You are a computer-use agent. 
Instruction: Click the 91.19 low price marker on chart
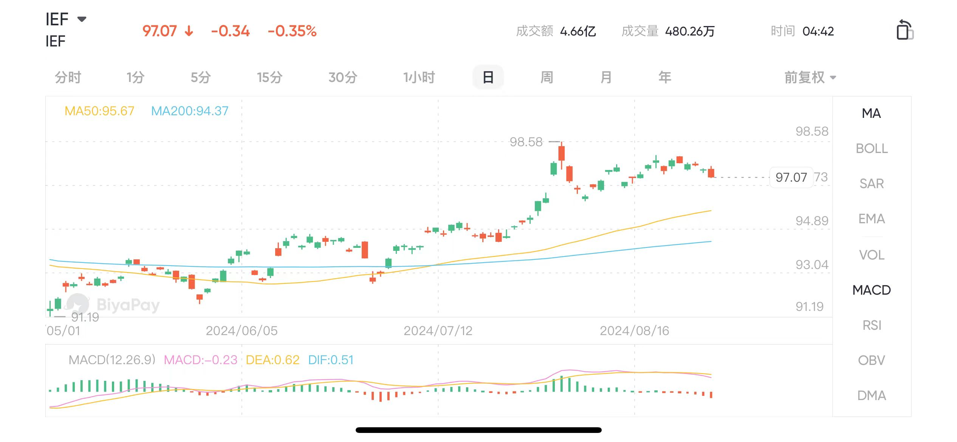point(85,317)
